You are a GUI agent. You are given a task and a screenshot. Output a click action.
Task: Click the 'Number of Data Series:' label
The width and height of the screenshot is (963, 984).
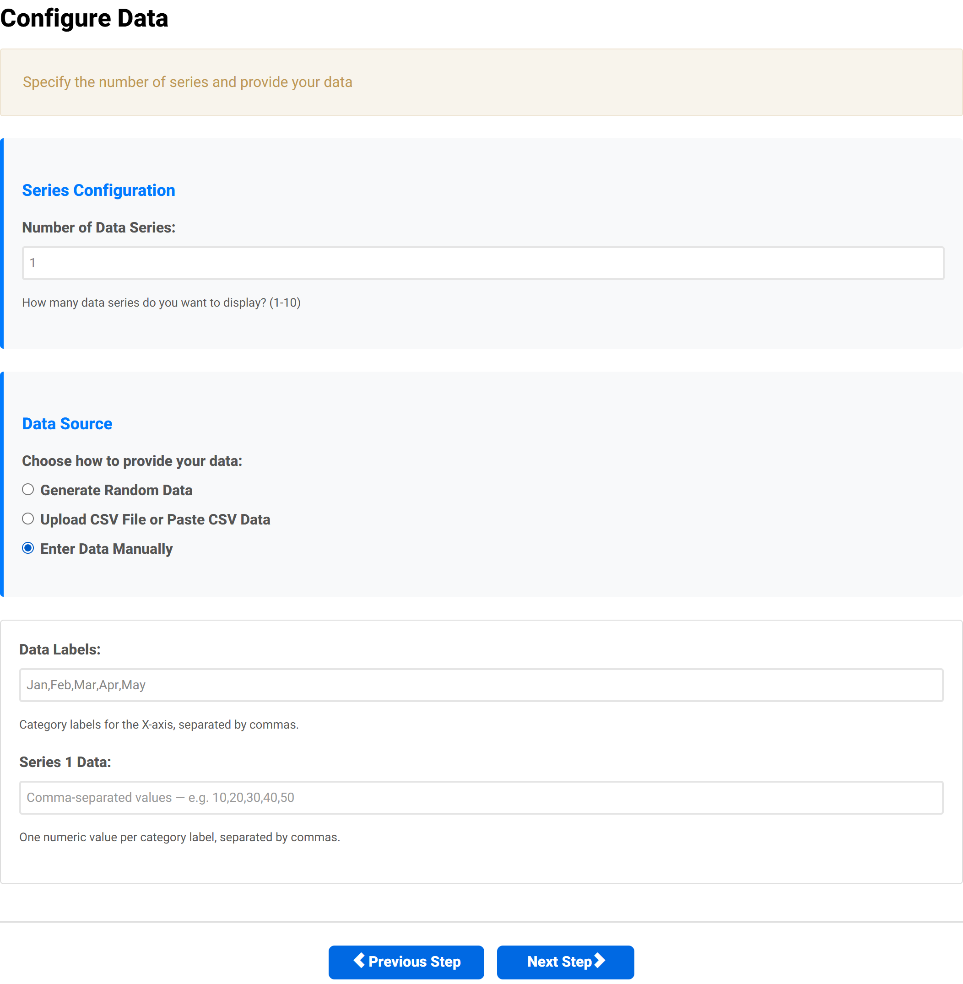(x=98, y=227)
